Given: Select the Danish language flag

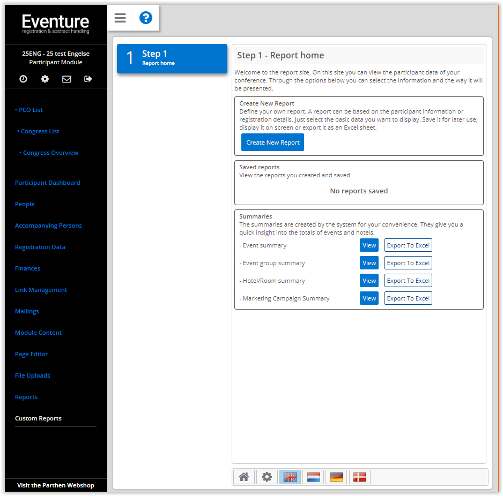Looking at the screenshot, I should [x=359, y=477].
